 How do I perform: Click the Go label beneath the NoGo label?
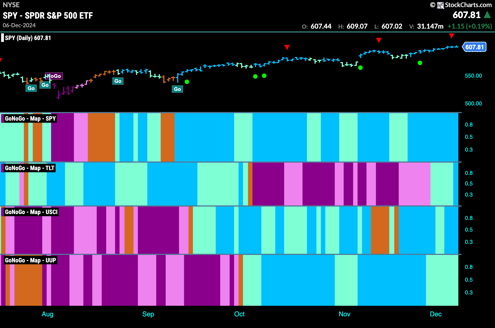click(45, 85)
